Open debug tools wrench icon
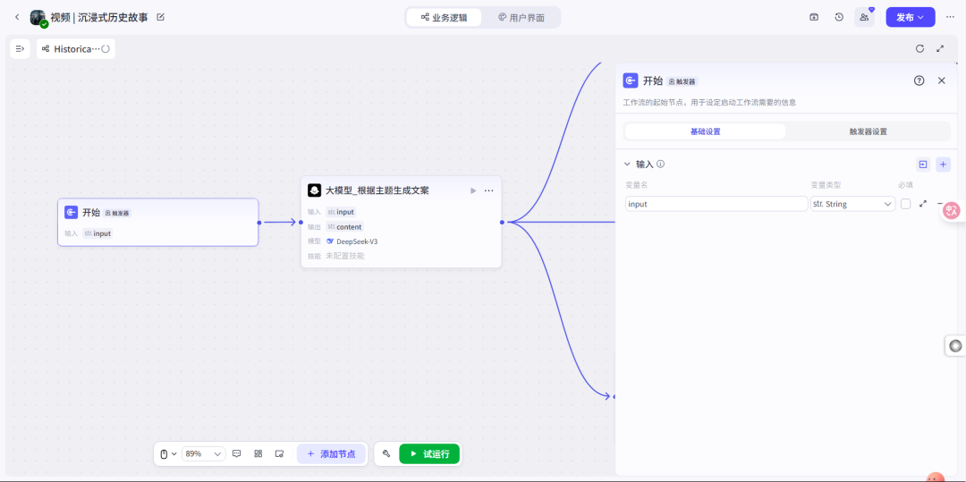The image size is (966, 482). 386,453
